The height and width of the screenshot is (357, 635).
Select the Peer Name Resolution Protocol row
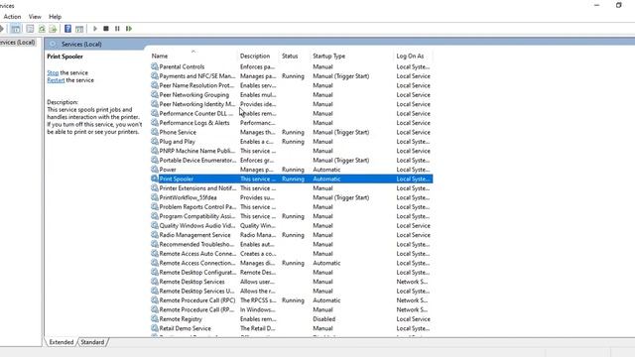[291, 85]
